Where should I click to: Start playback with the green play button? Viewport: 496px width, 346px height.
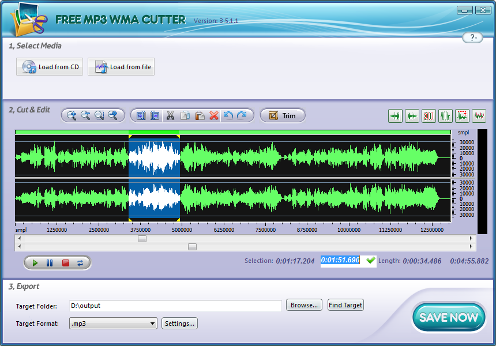click(35, 263)
